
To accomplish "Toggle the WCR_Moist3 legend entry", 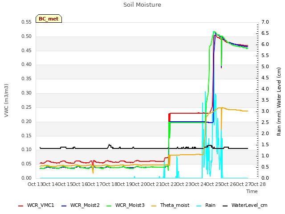I will (x=126, y=205).
